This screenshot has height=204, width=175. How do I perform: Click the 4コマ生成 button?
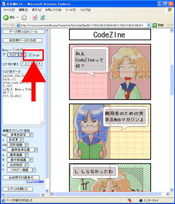click(17, 55)
